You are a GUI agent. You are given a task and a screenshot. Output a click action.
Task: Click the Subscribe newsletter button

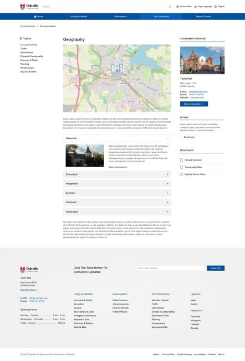216,268
